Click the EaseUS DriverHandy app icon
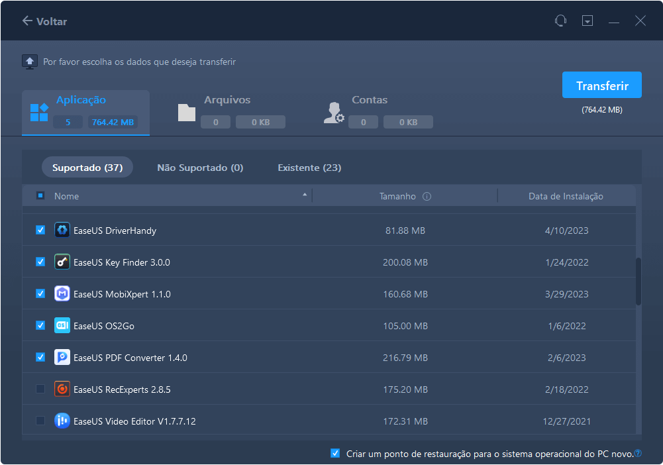The image size is (663, 465). pos(62,230)
